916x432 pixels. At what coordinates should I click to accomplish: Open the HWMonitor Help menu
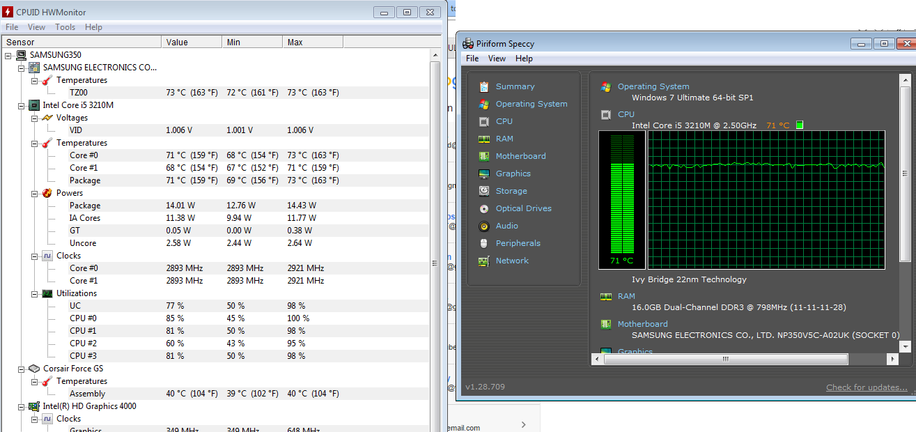[x=93, y=27]
